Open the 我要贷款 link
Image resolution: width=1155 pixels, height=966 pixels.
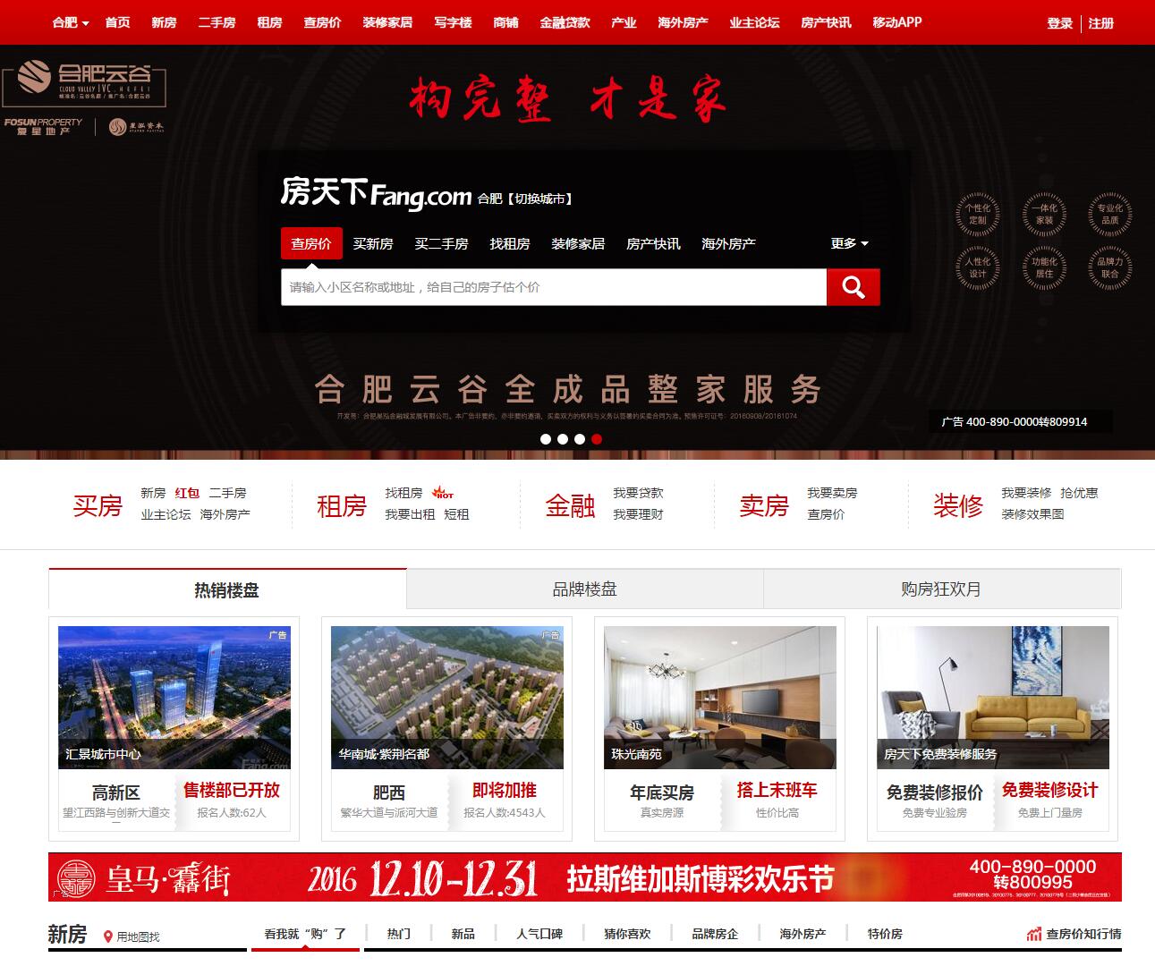pyautogui.click(x=638, y=493)
